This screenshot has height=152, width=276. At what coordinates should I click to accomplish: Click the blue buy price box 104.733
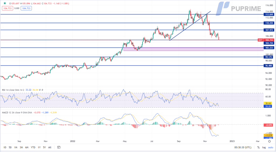coord(26,8)
